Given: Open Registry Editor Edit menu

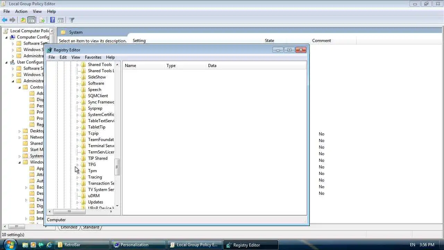Looking at the screenshot, I should click(x=63, y=57).
